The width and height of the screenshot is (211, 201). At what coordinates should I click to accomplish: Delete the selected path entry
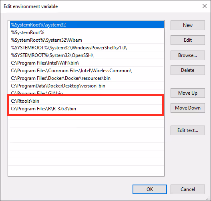click(x=188, y=70)
